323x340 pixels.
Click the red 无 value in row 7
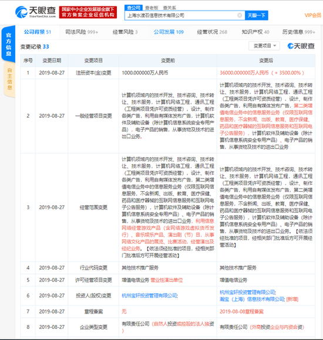[124, 312]
